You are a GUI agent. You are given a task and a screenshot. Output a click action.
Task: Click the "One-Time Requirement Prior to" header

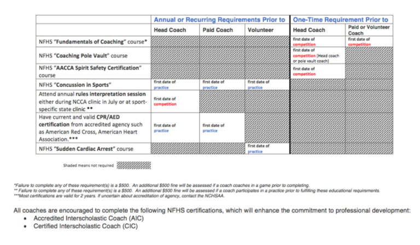(x=340, y=20)
